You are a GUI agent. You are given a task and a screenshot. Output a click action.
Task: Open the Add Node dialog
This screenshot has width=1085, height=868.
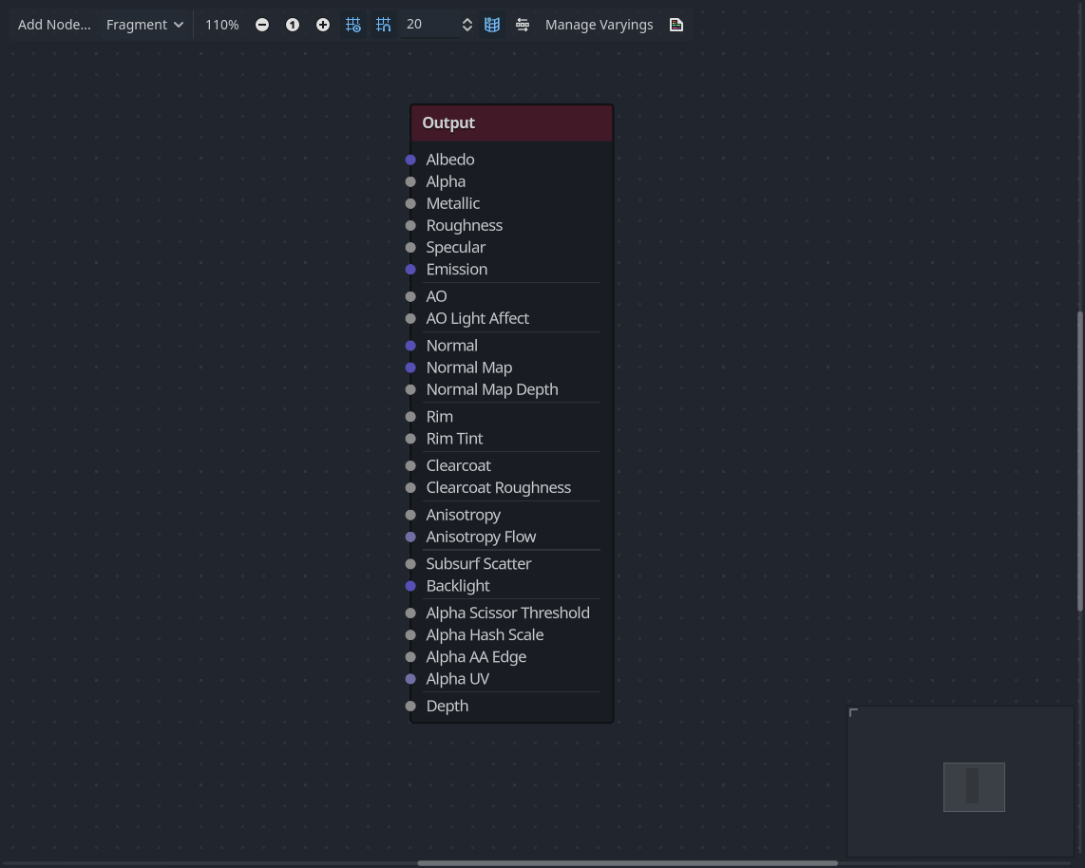(x=54, y=24)
